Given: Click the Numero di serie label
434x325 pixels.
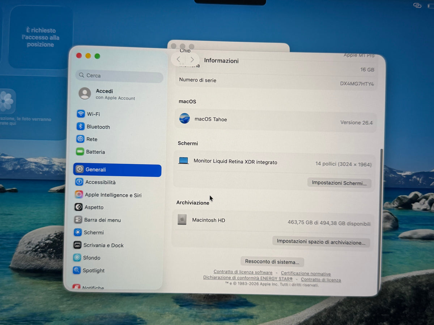Looking at the screenshot, I should 197,80.
